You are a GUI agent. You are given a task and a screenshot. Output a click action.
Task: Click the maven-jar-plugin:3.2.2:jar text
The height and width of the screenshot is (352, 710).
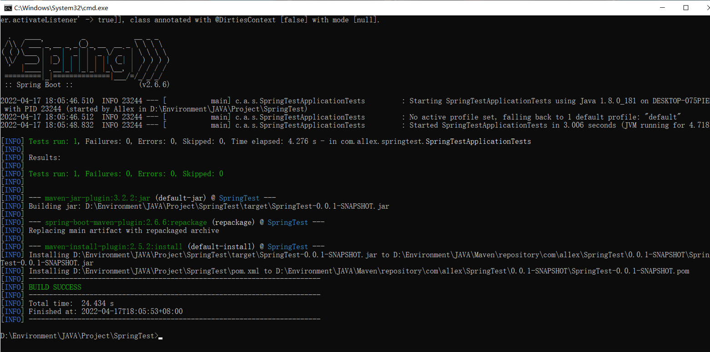point(96,198)
